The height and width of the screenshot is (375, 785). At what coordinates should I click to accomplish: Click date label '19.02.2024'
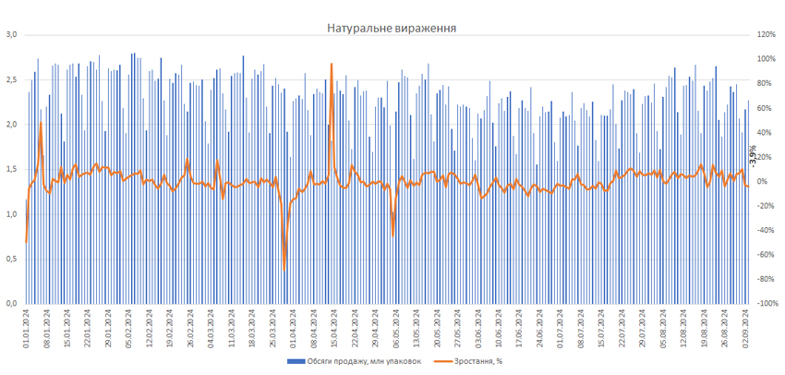pos(170,328)
